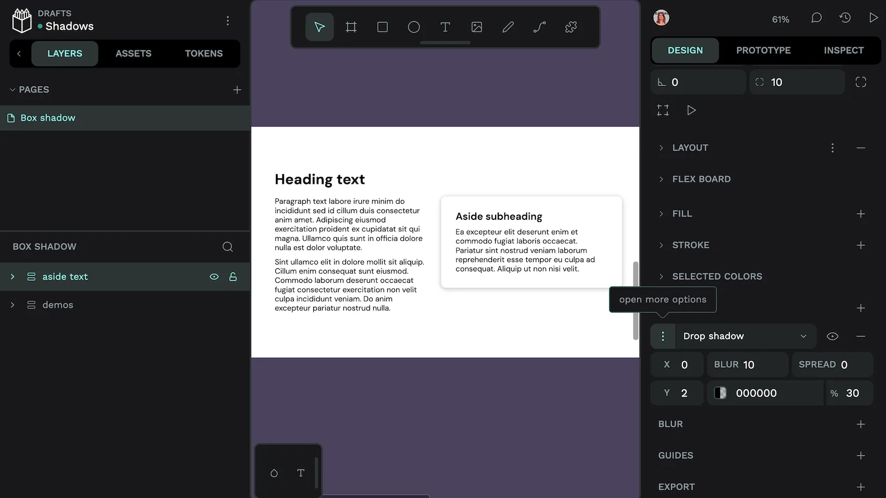
Task: Select the Rectangle tool
Action: pos(382,27)
